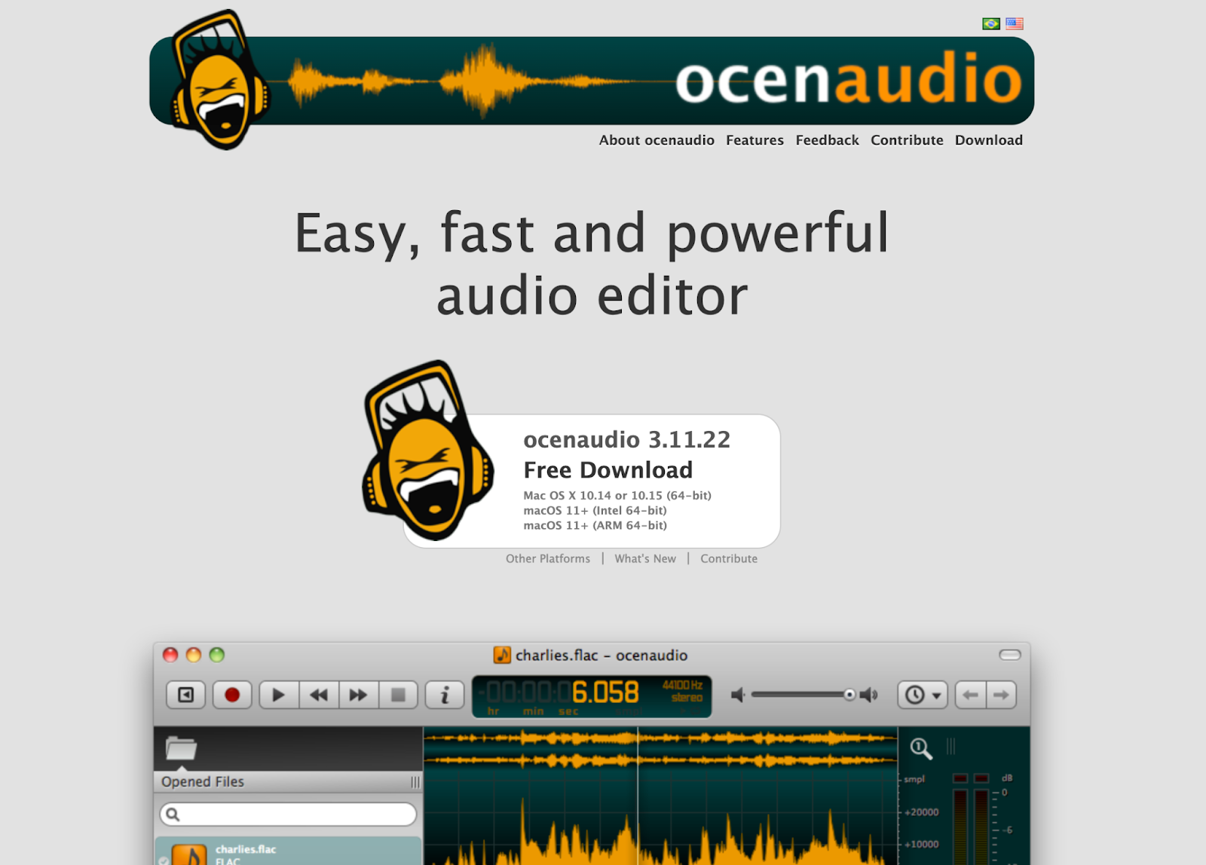Screen dimensions: 1206x865
Task: Click the Stop button
Action: tap(399, 695)
